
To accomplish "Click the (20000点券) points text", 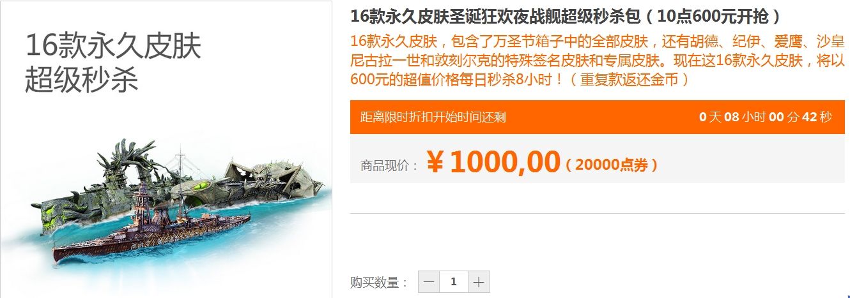I will [612, 165].
